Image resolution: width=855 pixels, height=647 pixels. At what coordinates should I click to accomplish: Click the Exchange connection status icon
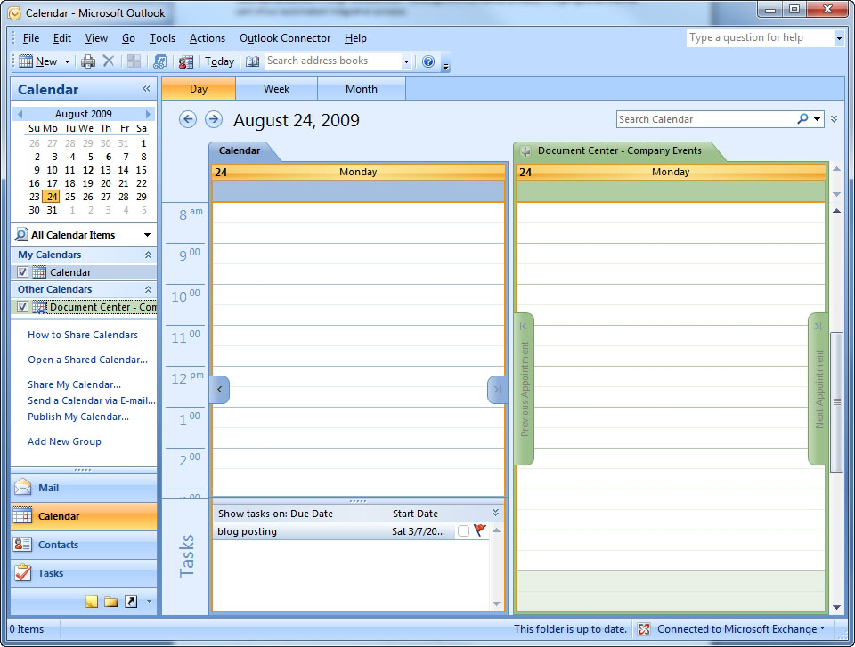[644, 629]
